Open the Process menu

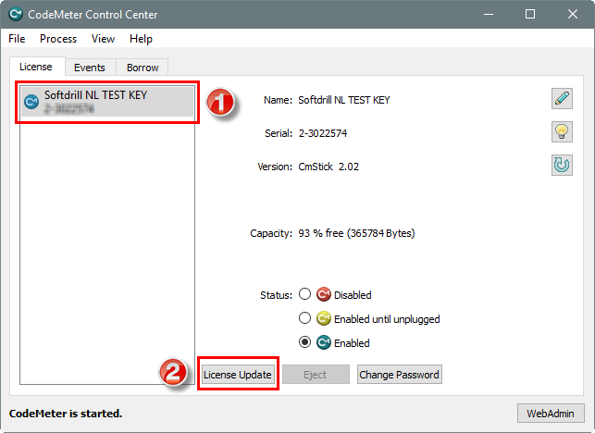58,39
